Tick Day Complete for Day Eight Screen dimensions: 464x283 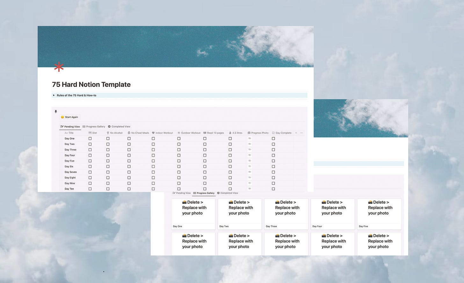[273, 178]
